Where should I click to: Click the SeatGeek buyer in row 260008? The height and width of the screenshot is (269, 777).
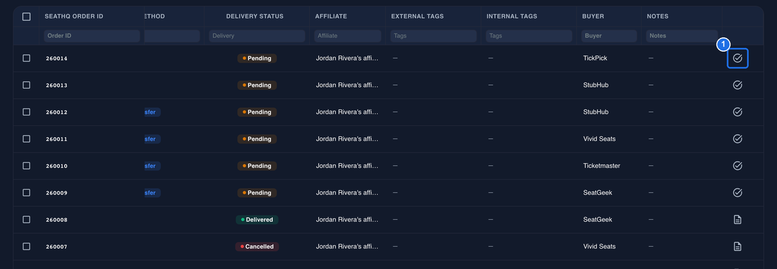click(598, 220)
